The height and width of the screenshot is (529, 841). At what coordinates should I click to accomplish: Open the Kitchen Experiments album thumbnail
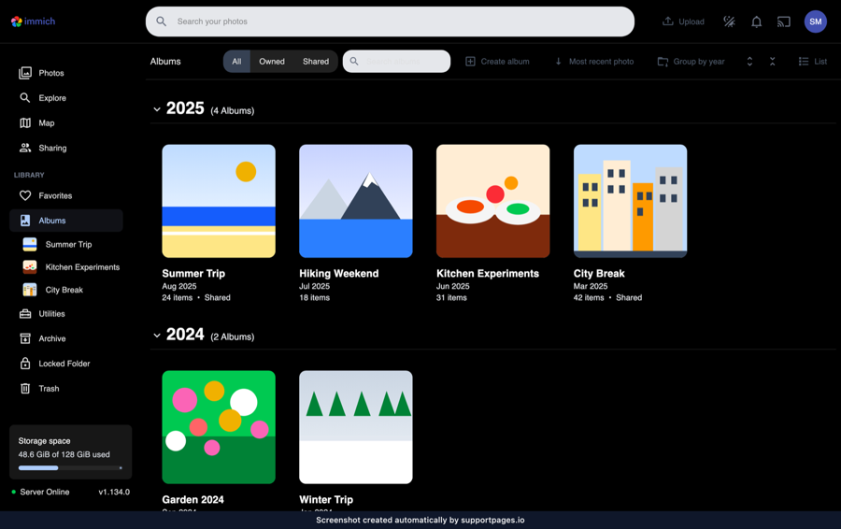click(x=492, y=201)
